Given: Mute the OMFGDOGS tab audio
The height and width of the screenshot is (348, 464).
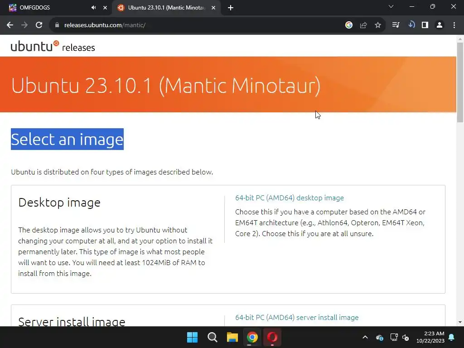Looking at the screenshot, I should tap(93, 8).
